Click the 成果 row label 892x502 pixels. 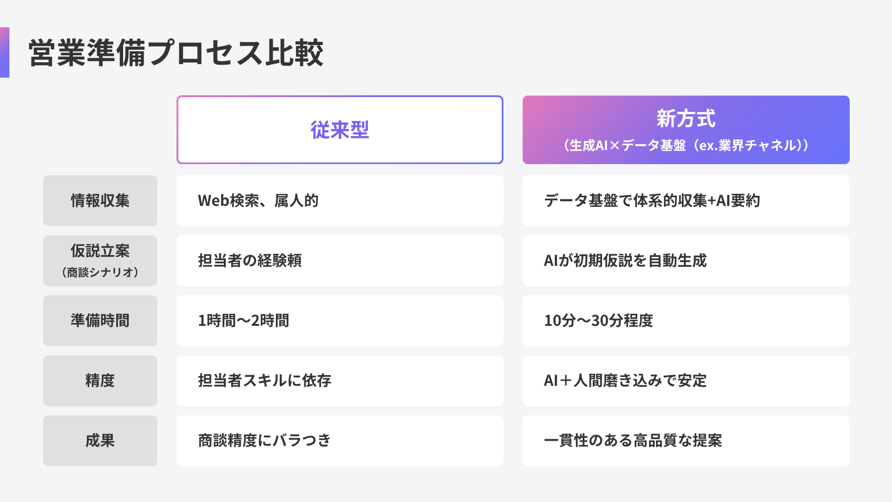click(x=100, y=440)
